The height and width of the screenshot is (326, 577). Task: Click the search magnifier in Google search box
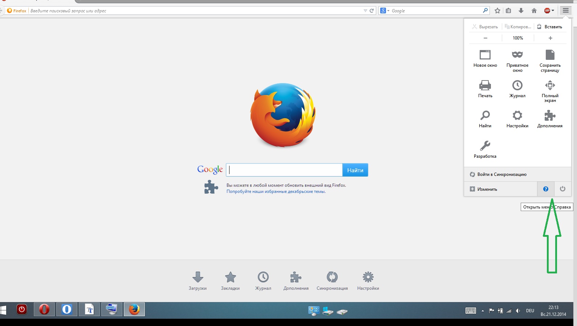point(485,11)
